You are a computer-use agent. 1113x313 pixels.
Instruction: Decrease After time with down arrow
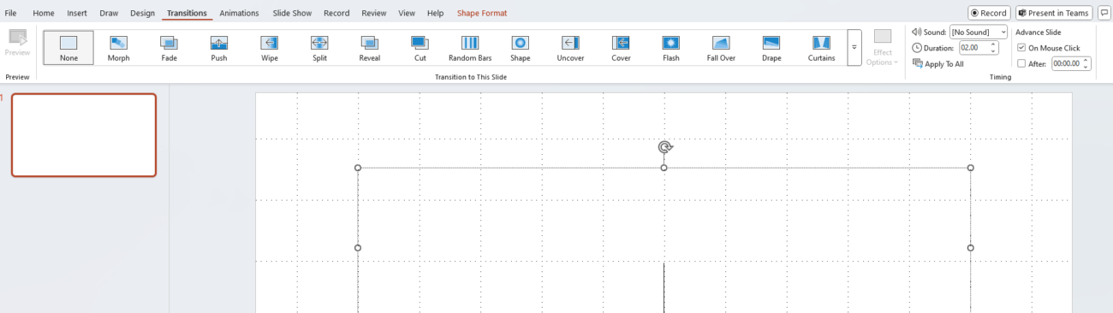1086,67
